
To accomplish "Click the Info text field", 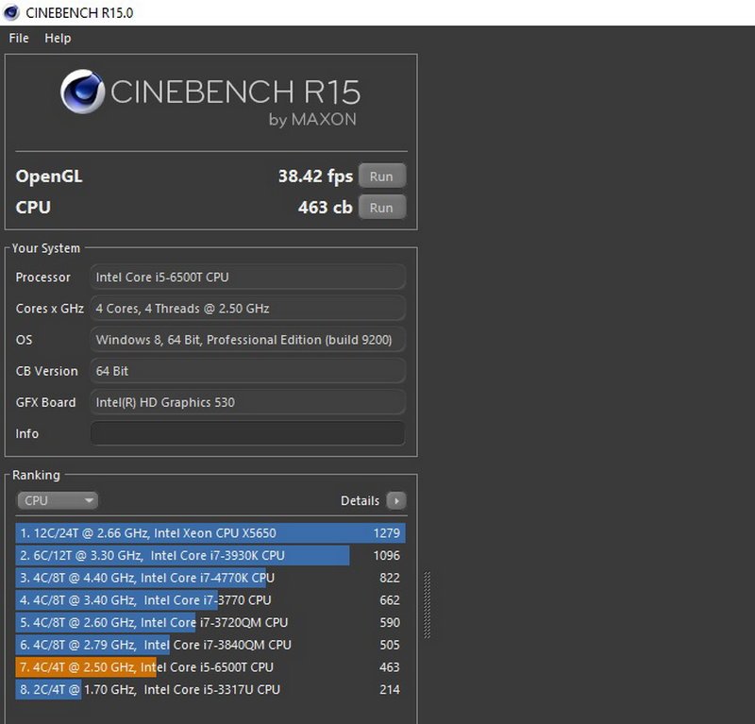I will pyautogui.click(x=247, y=433).
